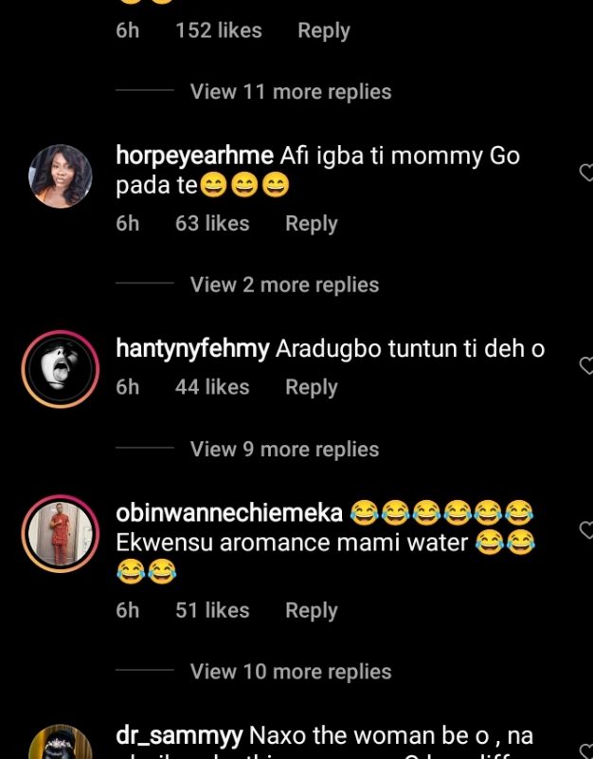Open the horpeyearhme username link
593x759 pixels.
(194, 156)
